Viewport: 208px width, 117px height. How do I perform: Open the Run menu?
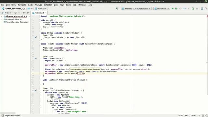click(x=62, y=5)
